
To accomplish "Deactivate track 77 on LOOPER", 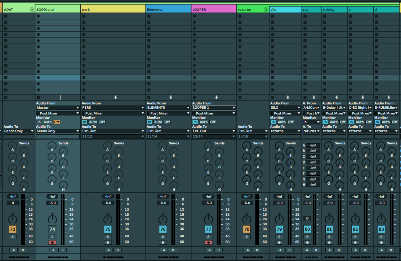I will coord(208,229).
